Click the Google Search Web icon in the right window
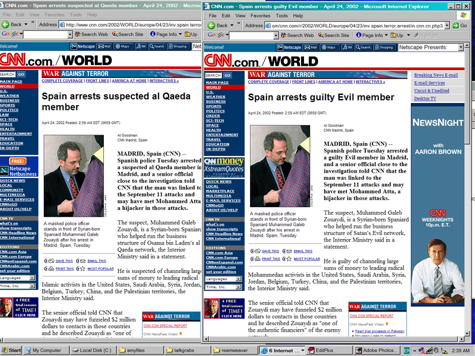Viewport: 475px width, 356px height. coord(284,36)
